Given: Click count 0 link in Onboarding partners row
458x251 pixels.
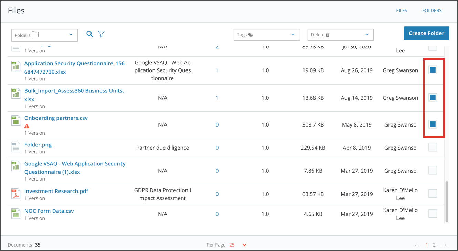Looking at the screenshot, I should 217,125.
